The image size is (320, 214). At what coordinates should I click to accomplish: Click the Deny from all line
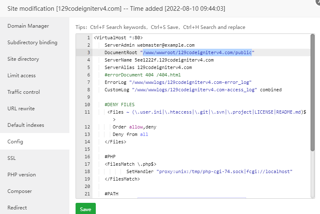[130, 134]
